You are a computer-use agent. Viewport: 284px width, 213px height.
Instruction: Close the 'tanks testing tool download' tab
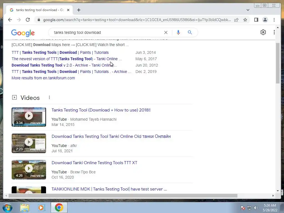click(68, 10)
